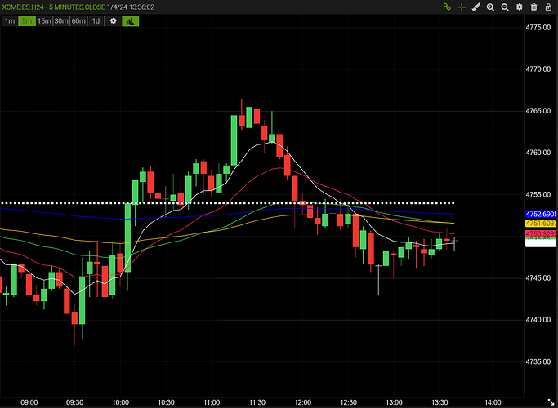Click the 4775.00 price axis label

[x=538, y=28]
